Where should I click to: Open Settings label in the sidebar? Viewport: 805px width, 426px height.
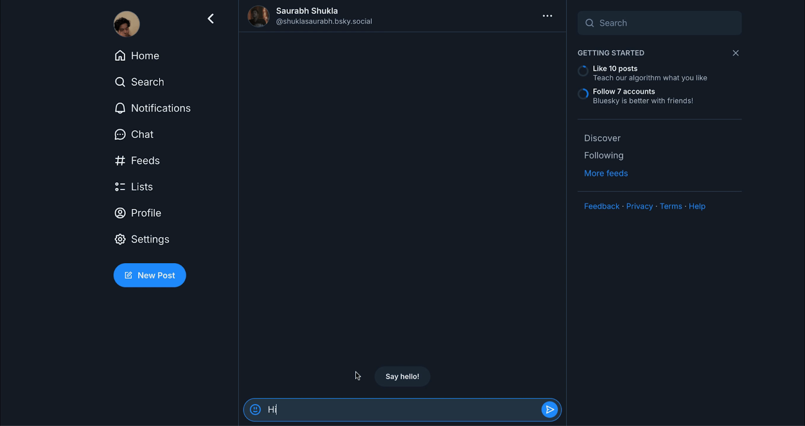coord(150,239)
